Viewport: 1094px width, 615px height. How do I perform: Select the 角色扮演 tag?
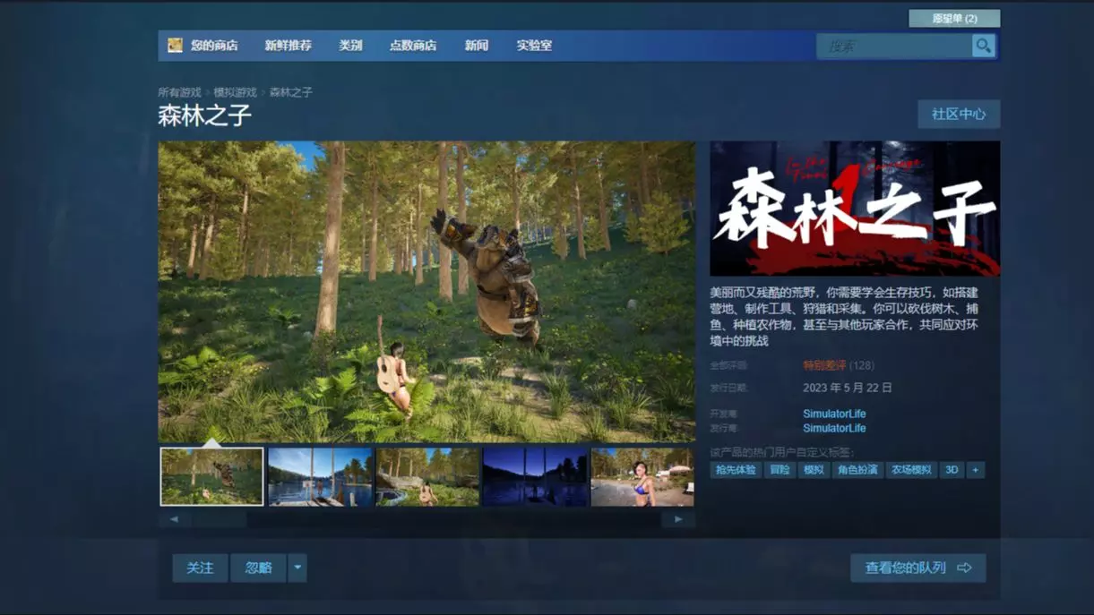tap(857, 469)
